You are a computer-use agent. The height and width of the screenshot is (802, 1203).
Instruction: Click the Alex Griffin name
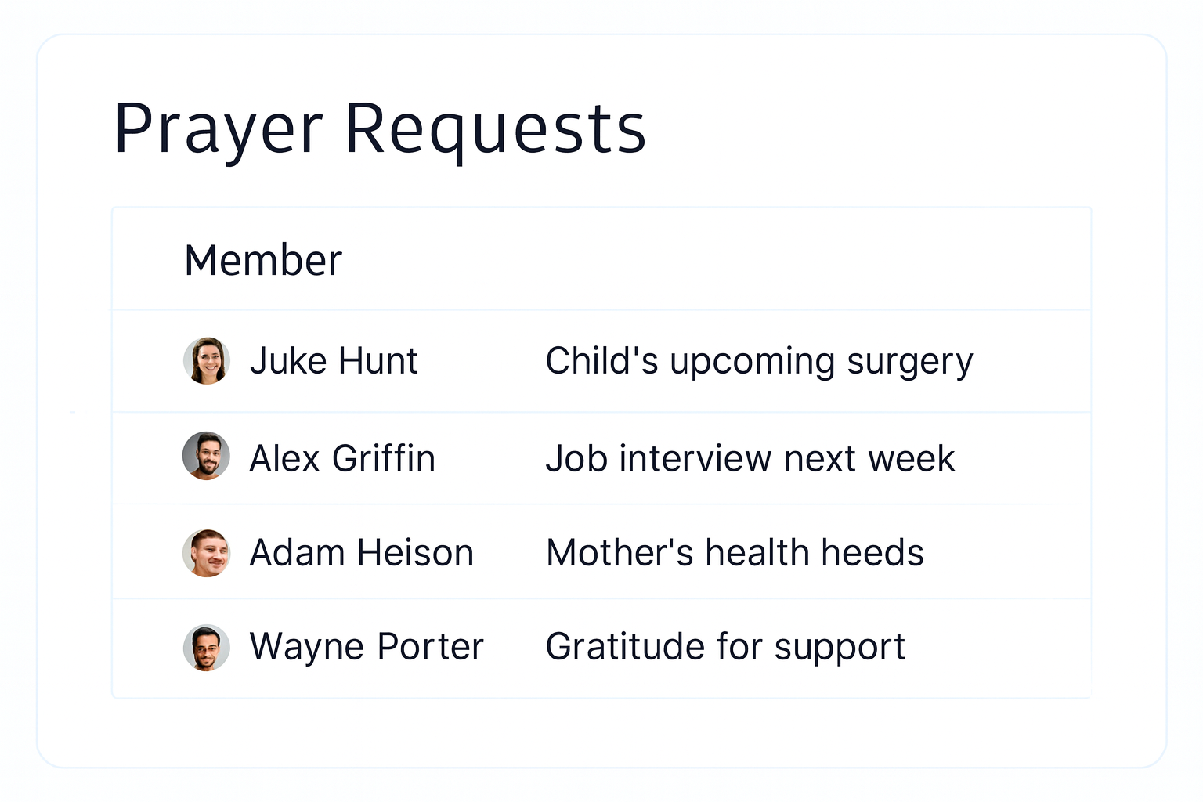(x=342, y=458)
